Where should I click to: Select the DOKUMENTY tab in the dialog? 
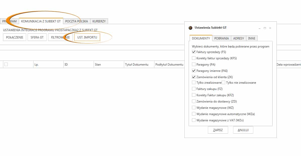(201, 38)
